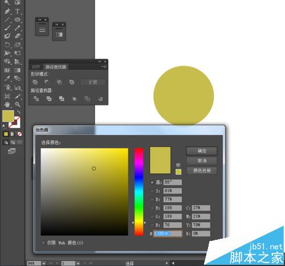
Task: Swap fill and stroke colors arrow
Action: (x=19, y=112)
